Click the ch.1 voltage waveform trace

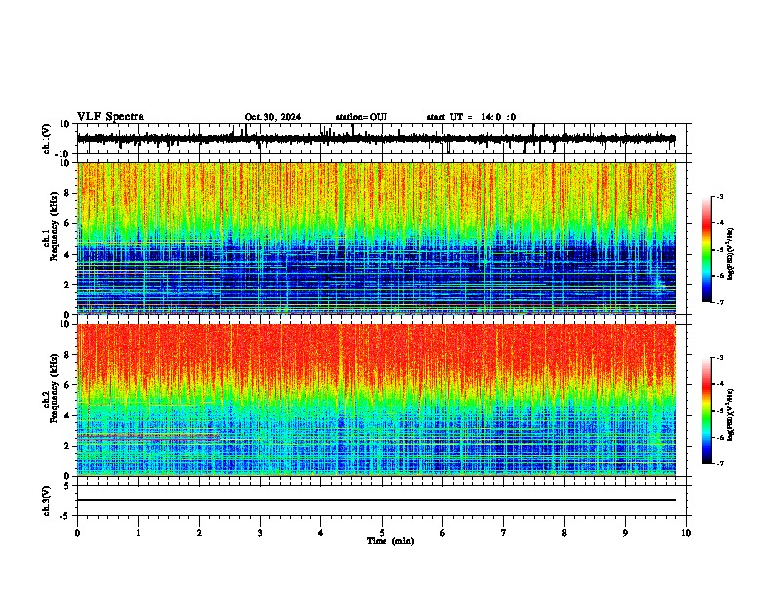point(376,139)
